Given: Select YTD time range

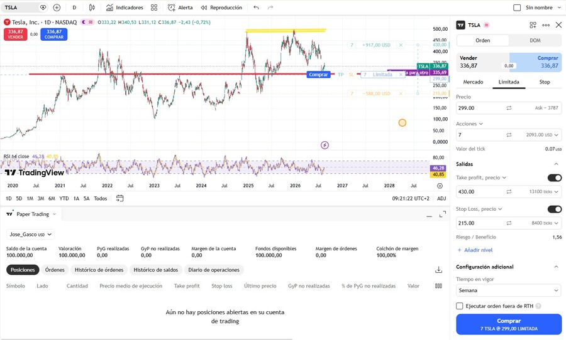Looking at the screenshot, I should click(x=64, y=198).
